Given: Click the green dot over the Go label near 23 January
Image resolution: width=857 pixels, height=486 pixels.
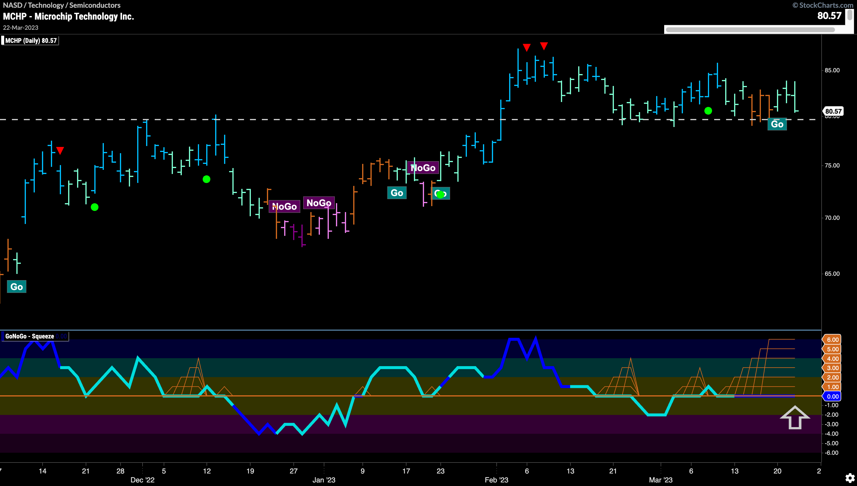Looking at the screenshot, I should (440, 195).
